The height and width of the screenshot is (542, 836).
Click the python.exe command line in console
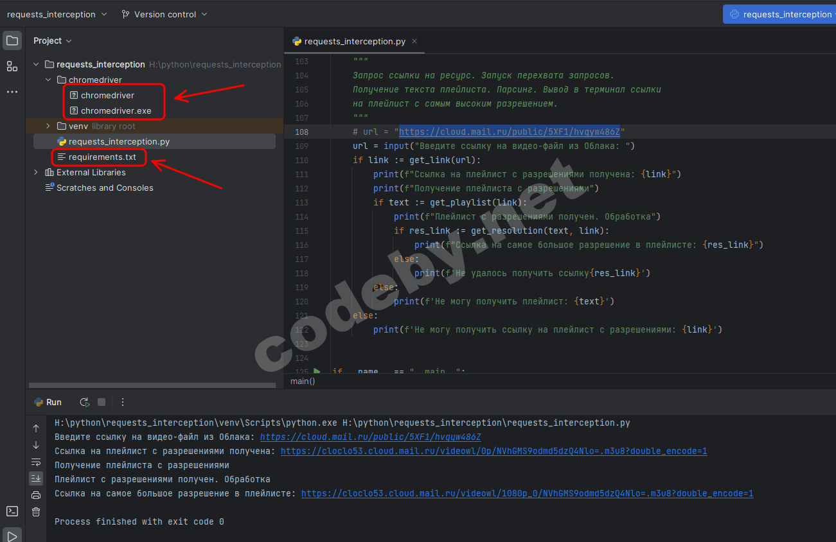coord(342,423)
